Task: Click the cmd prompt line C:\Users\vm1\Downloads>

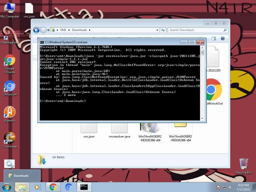Action: 63,101
